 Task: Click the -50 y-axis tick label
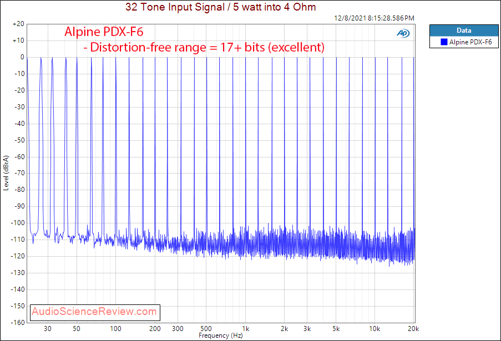tap(19, 140)
